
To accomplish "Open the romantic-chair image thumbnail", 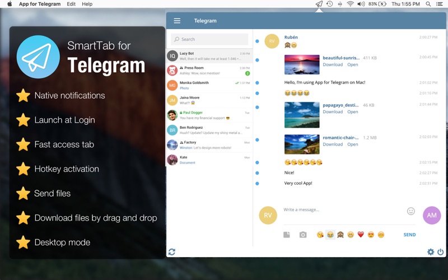I will (302, 144).
